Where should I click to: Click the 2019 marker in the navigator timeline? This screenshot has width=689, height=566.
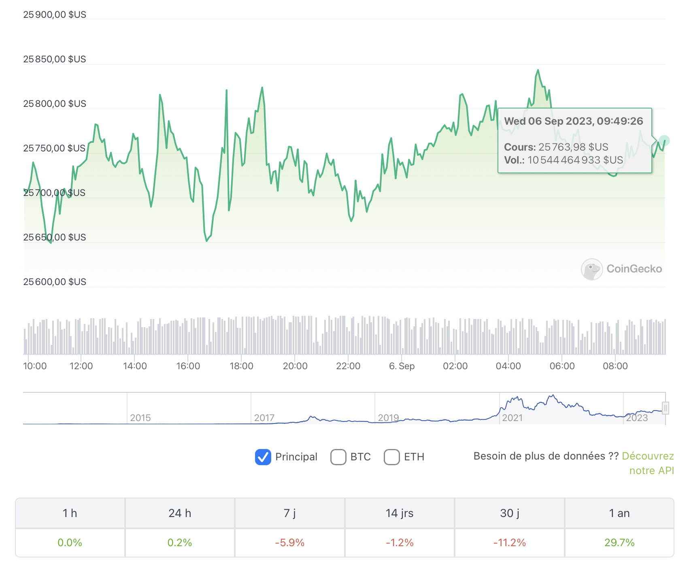388,418
